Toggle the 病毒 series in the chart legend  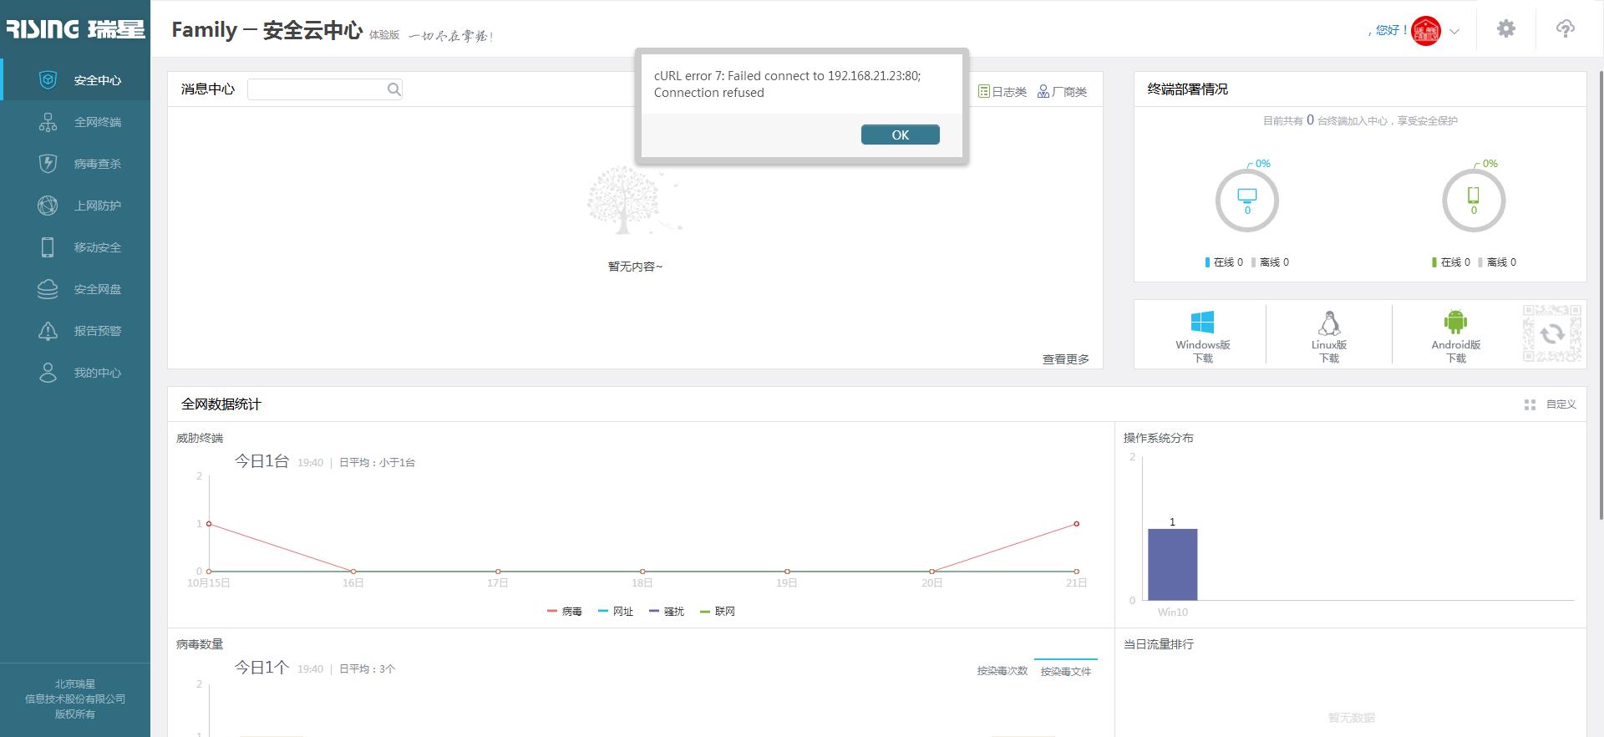565,612
